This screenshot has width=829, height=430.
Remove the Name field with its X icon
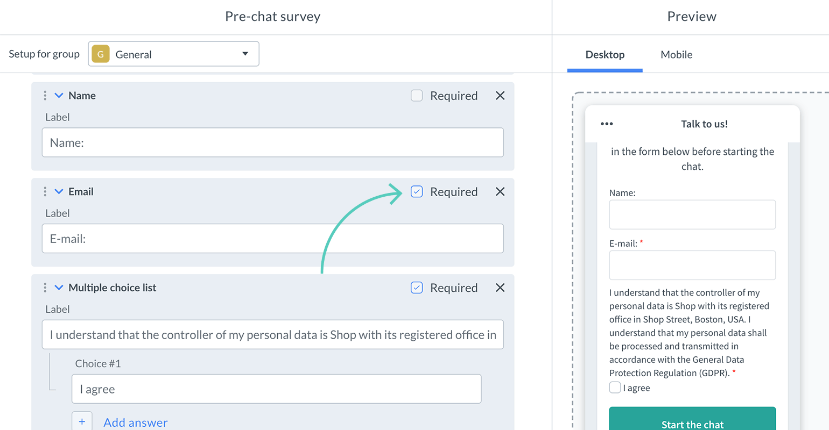(500, 96)
